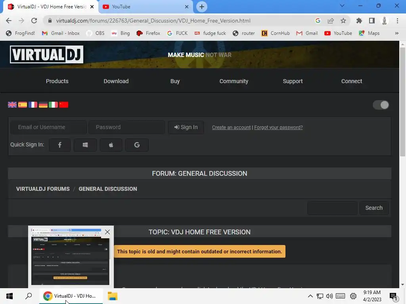The image size is (406, 304).
Task: Open the router bookmark
Action: click(x=244, y=33)
